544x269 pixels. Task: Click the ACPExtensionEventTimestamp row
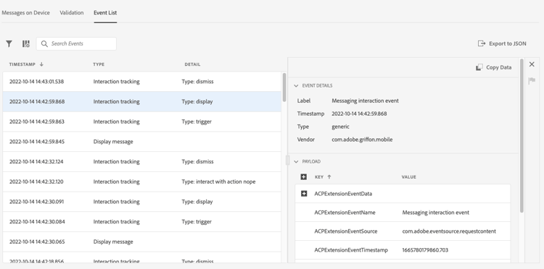click(403, 250)
